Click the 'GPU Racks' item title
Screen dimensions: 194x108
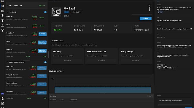click(10, 67)
